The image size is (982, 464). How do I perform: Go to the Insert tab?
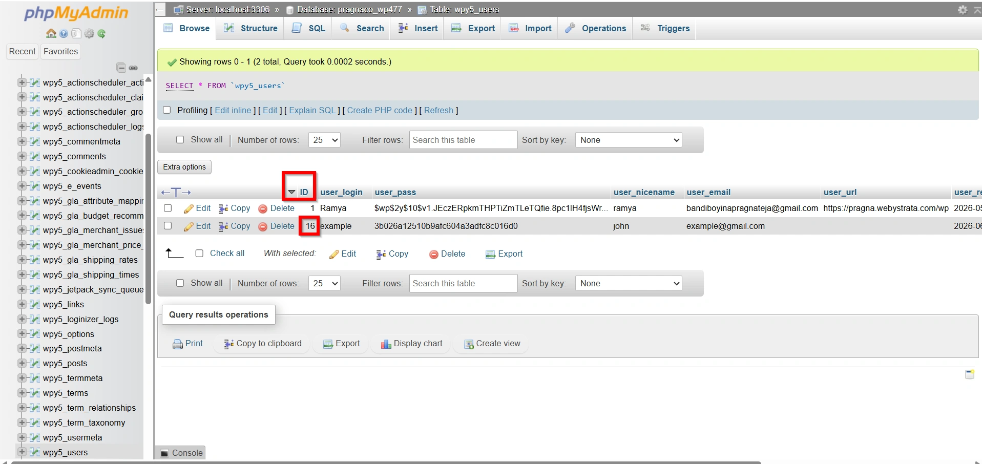pyautogui.click(x=418, y=28)
